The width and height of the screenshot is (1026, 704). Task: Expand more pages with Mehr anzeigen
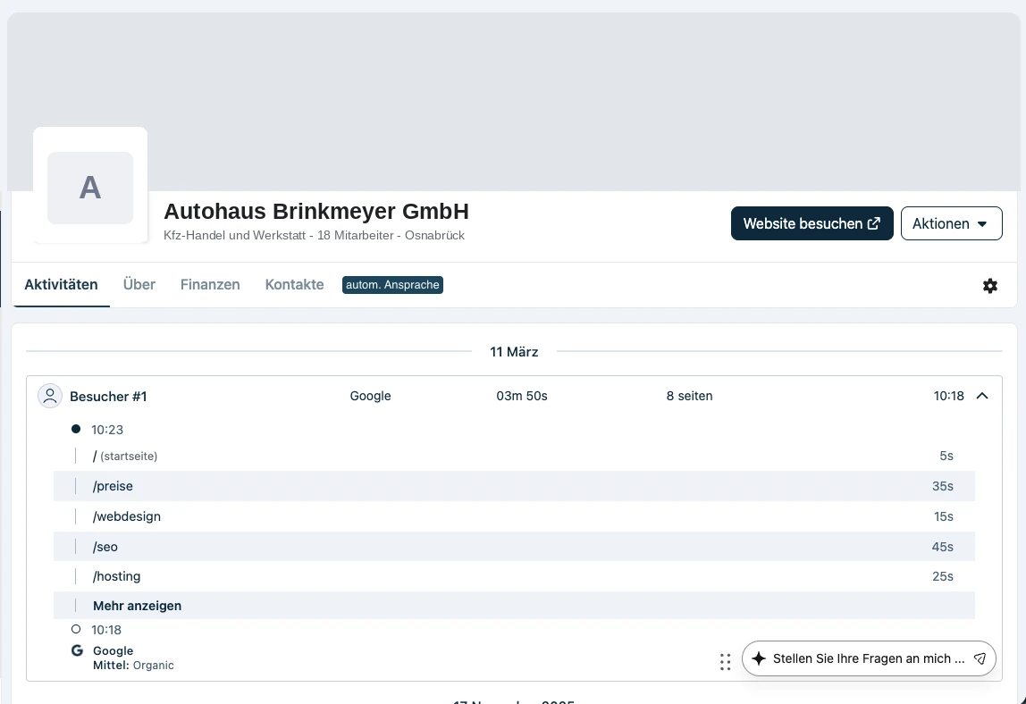tap(138, 606)
